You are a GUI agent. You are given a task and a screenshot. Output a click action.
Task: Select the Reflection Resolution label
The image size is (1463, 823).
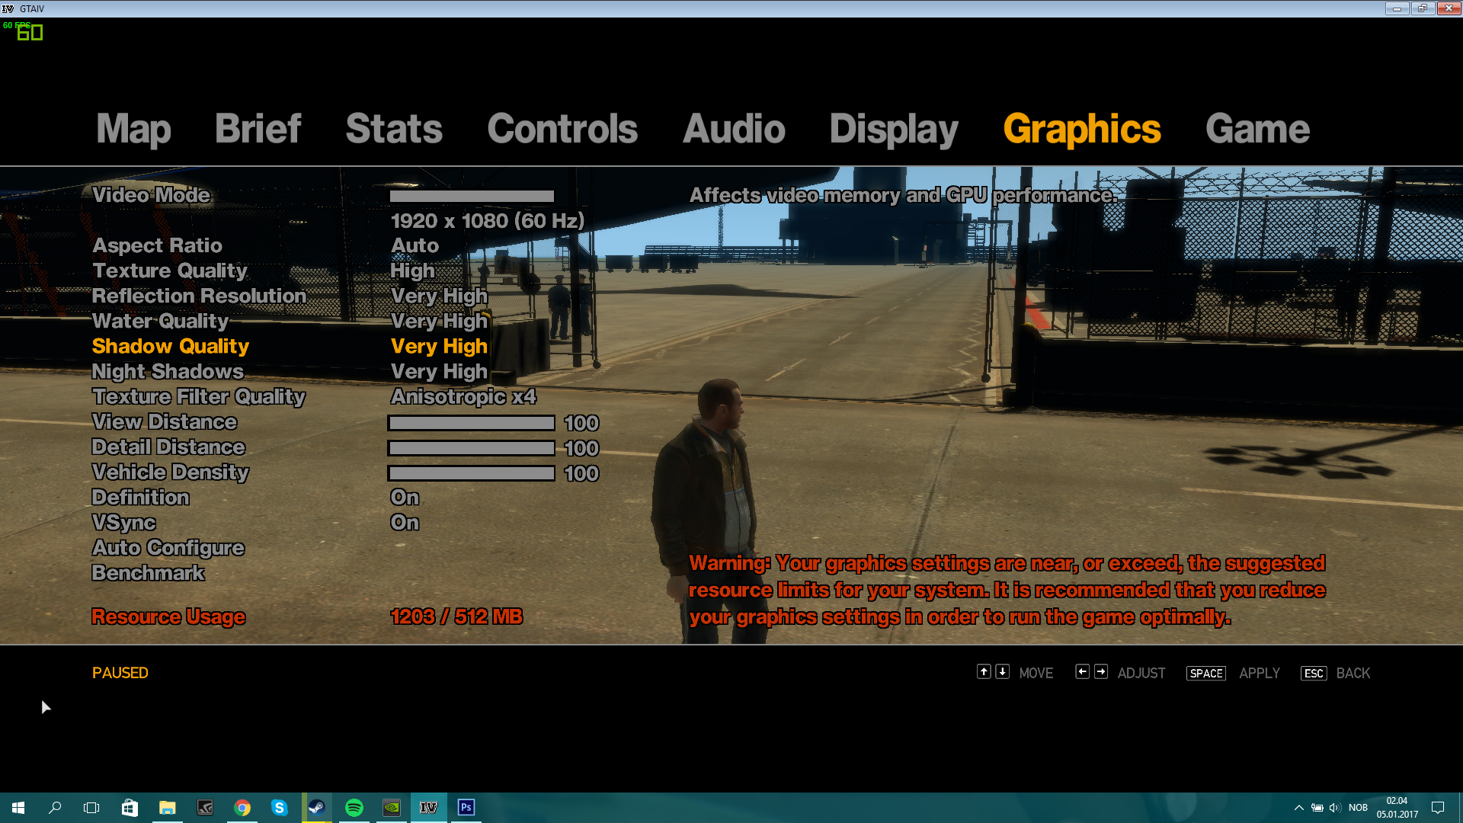point(199,296)
